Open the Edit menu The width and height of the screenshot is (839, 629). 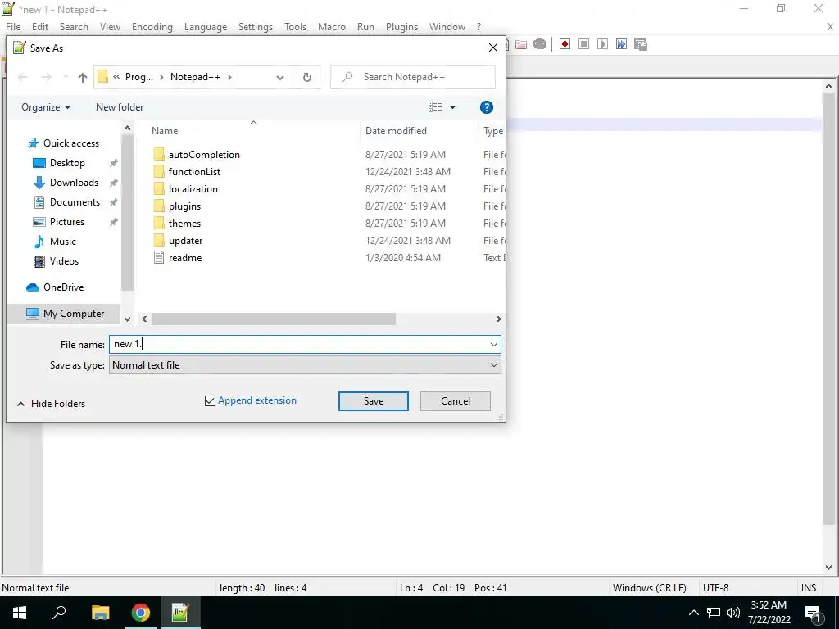[x=40, y=27]
